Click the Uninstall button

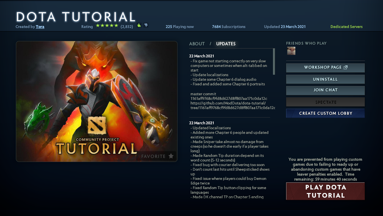tap(325, 79)
